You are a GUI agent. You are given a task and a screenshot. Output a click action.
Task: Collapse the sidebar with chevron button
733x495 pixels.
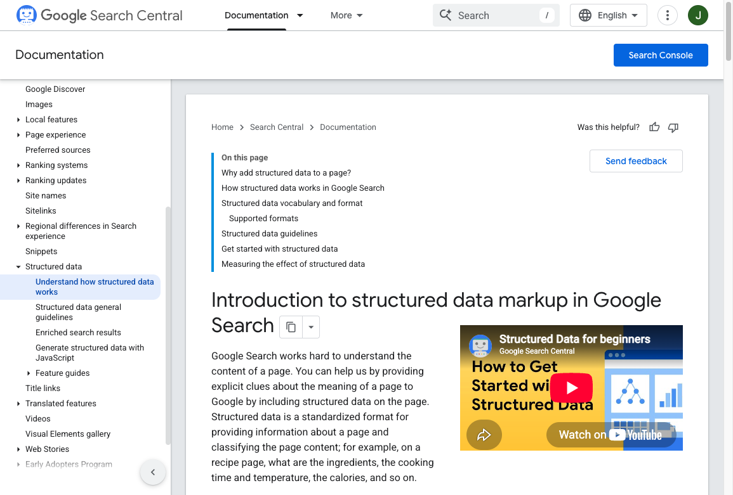[x=153, y=472]
